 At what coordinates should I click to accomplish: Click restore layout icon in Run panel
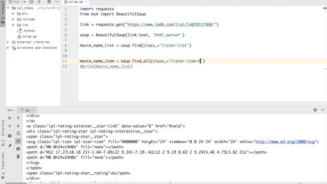click(10, 136)
